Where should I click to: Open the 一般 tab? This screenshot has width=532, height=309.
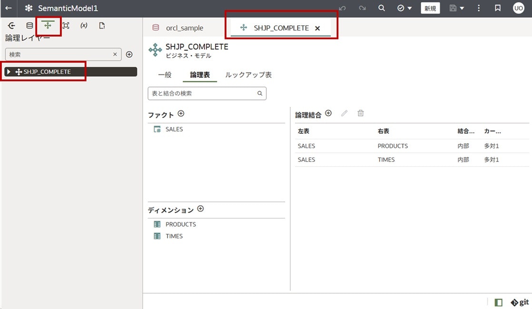point(165,75)
